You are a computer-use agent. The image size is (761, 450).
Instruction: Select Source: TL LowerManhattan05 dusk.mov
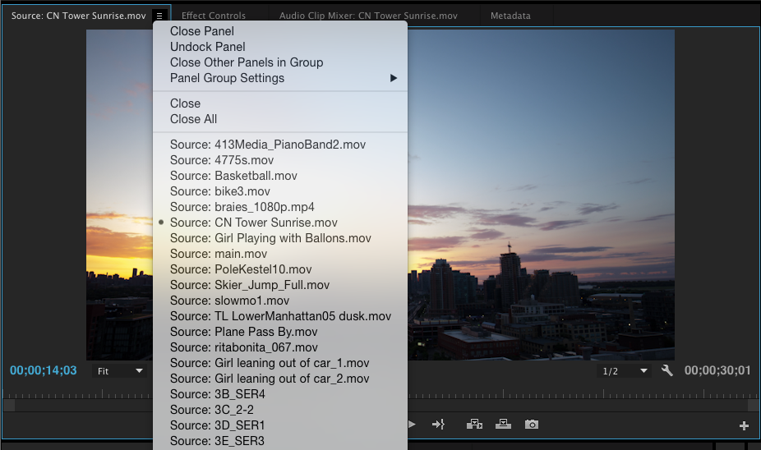[280, 316]
